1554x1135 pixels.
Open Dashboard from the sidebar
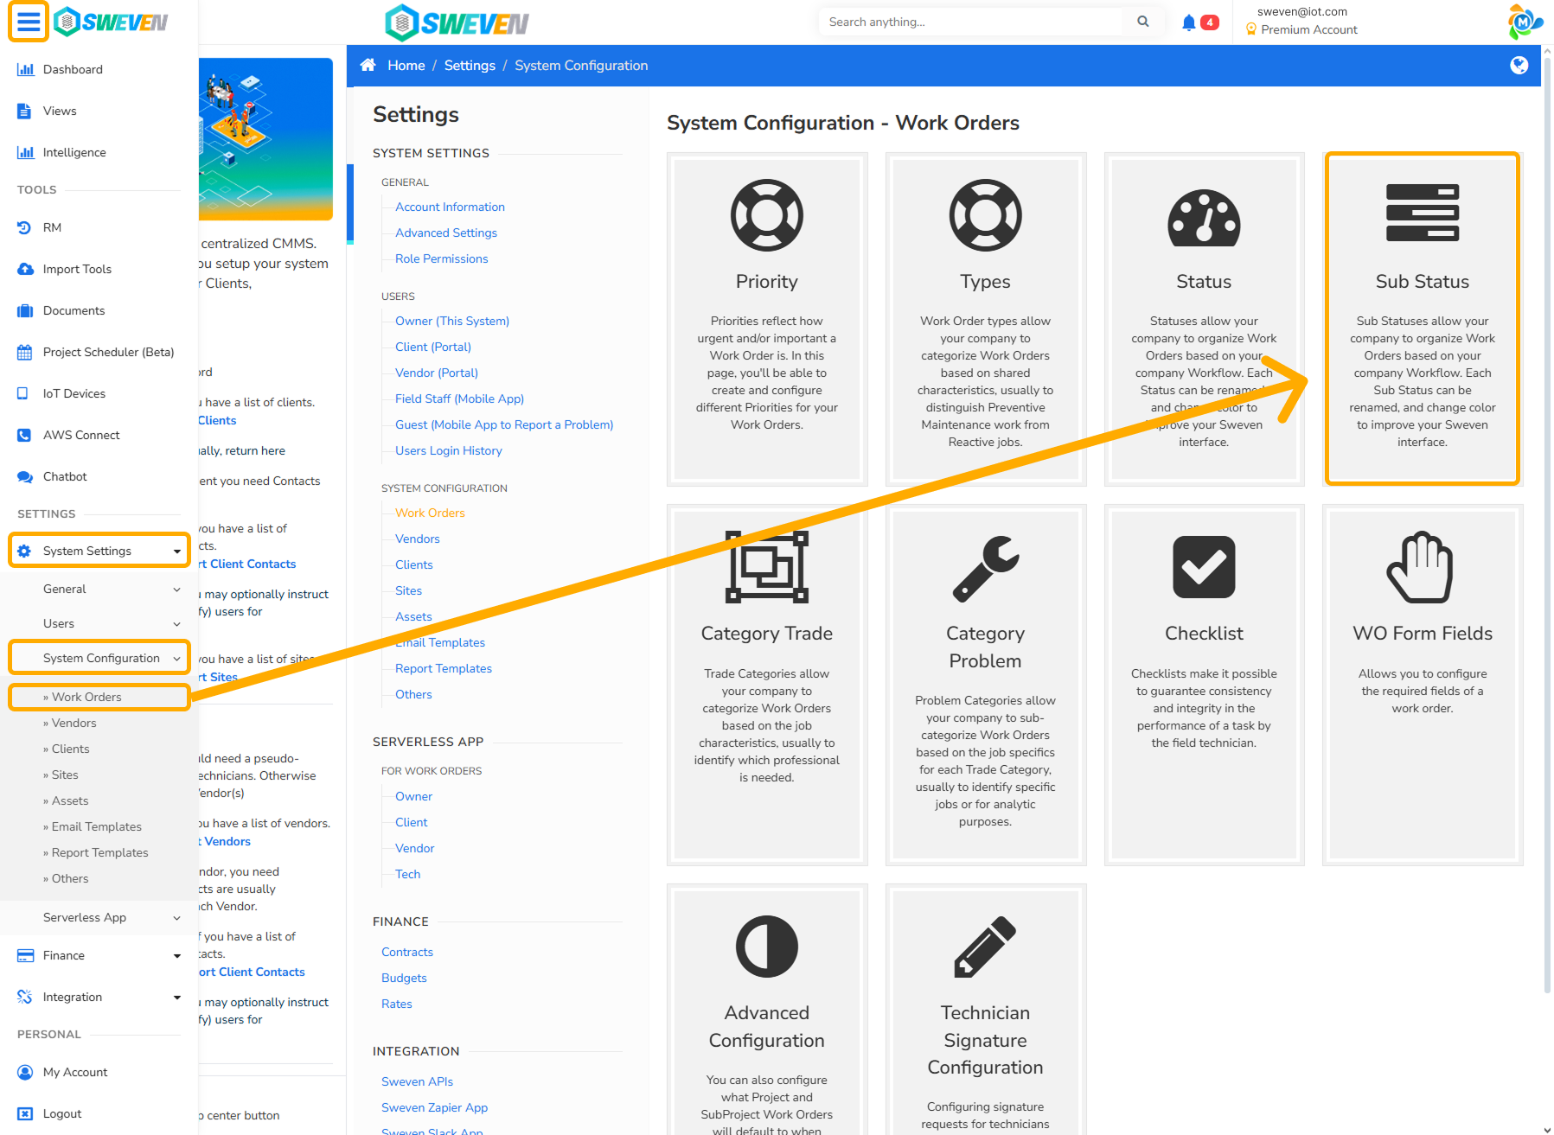[73, 69]
